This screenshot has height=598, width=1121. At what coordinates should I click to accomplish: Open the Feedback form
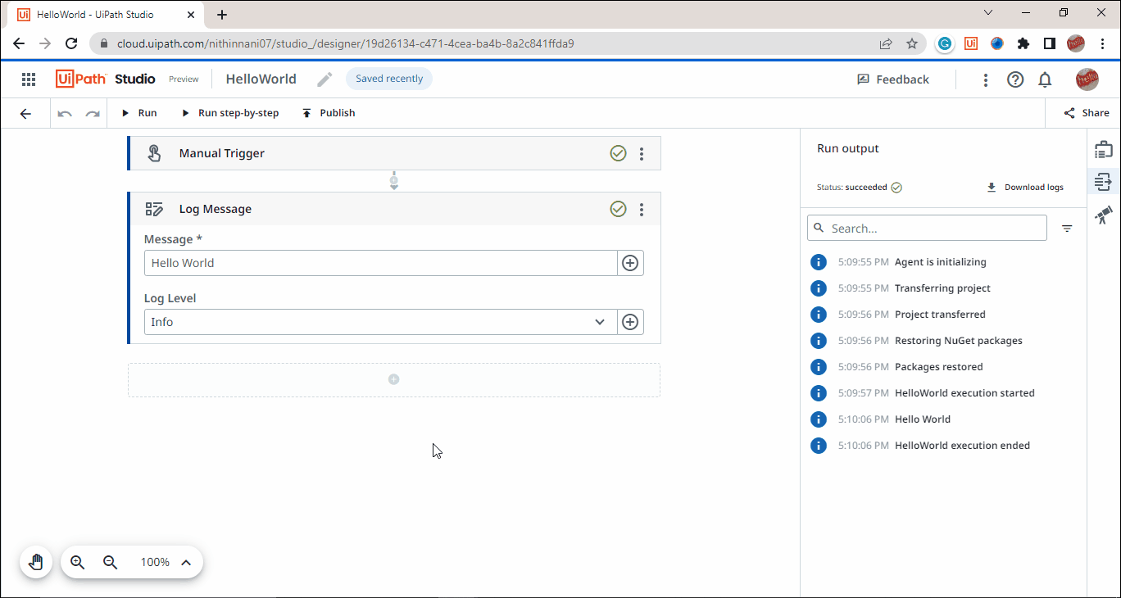click(892, 79)
